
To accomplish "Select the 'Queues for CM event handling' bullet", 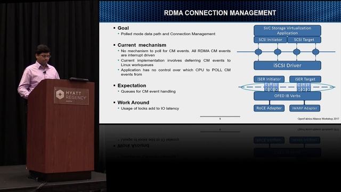I will click(x=148, y=91).
